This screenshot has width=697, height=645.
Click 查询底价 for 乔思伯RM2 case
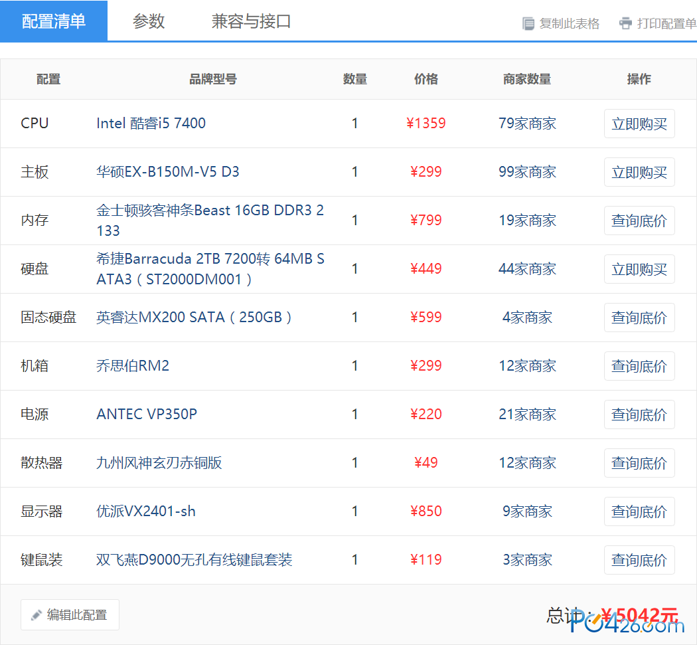[x=639, y=366]
